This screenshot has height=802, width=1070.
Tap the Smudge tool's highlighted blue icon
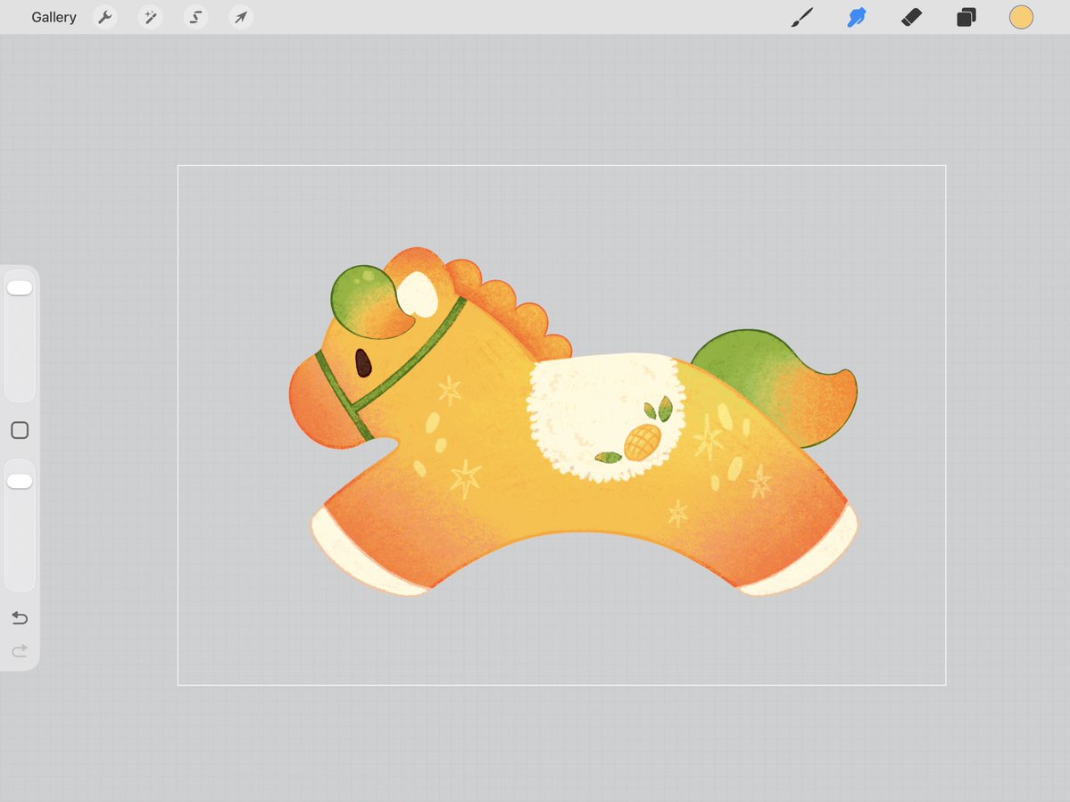click(x=856, y=17)
